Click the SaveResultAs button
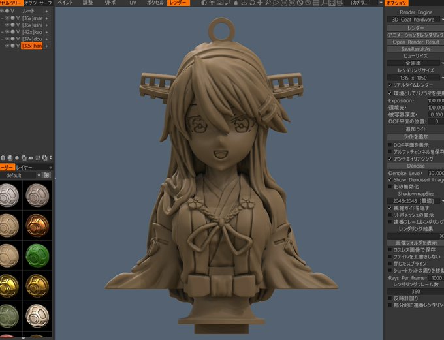The image size is (444, 340). click(415, 49)
